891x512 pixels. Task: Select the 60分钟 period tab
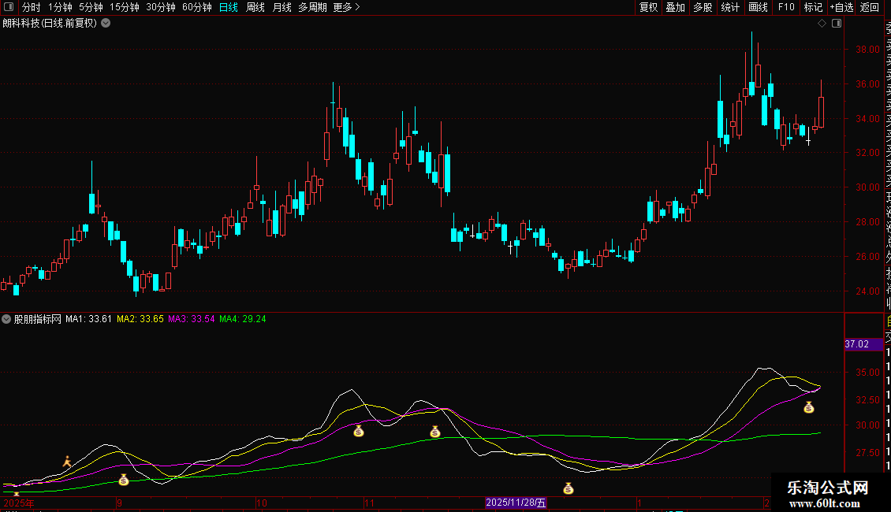pos(197,7)
